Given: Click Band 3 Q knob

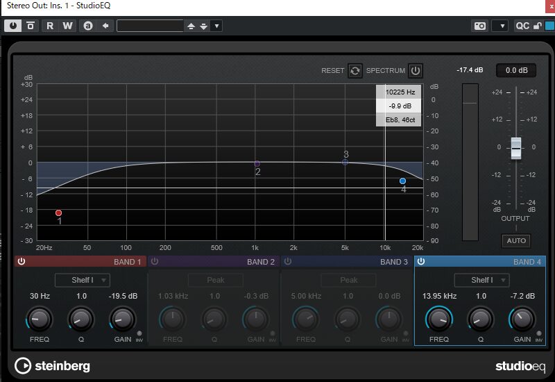Looking at the screenshot, I should pos(348,319).
